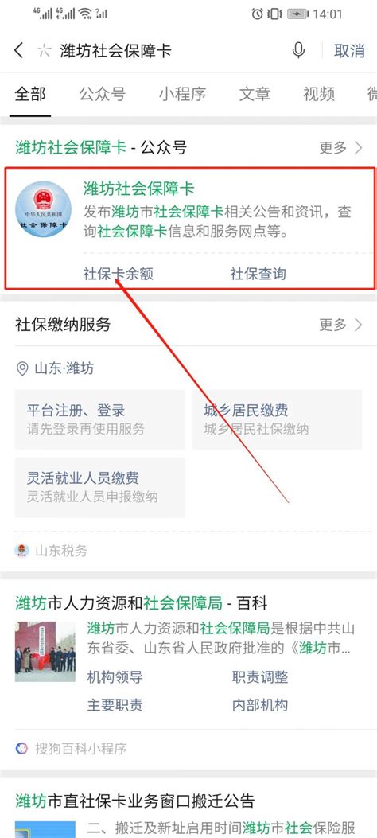Expand 更多 for 社保缴纳服务

(x=340, y=325)
